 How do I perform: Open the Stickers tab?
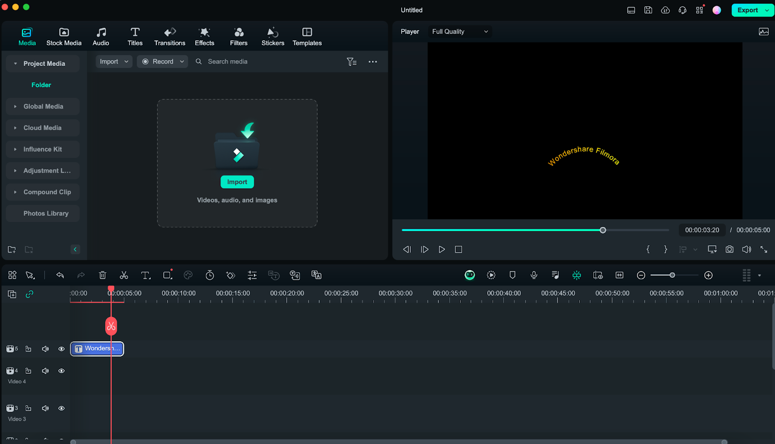coord(273,37)
